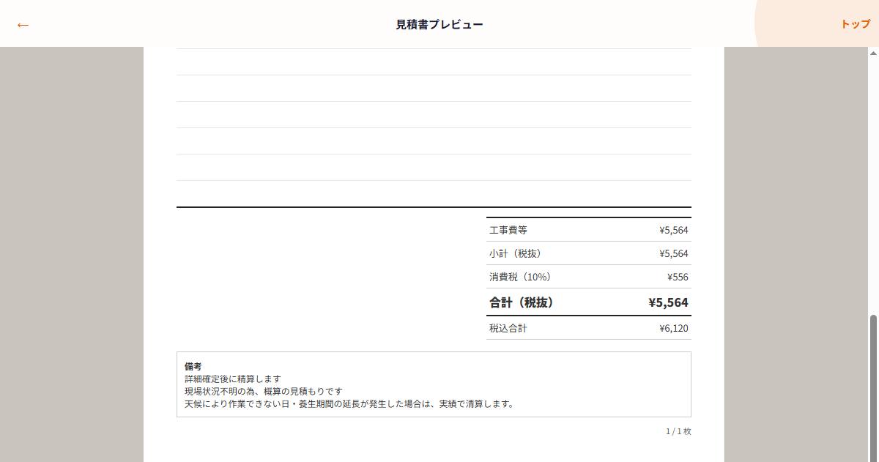Select the note 詳細確定後に精算します
Viewport: 879px width, 462px height.
pyautogui.click(x=233, y=379)
